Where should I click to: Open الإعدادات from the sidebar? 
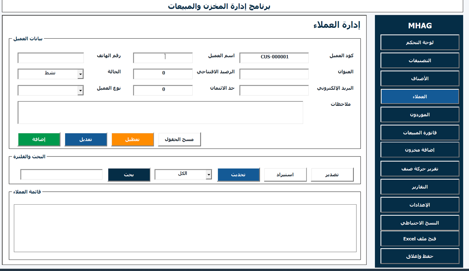click(420, 205)
